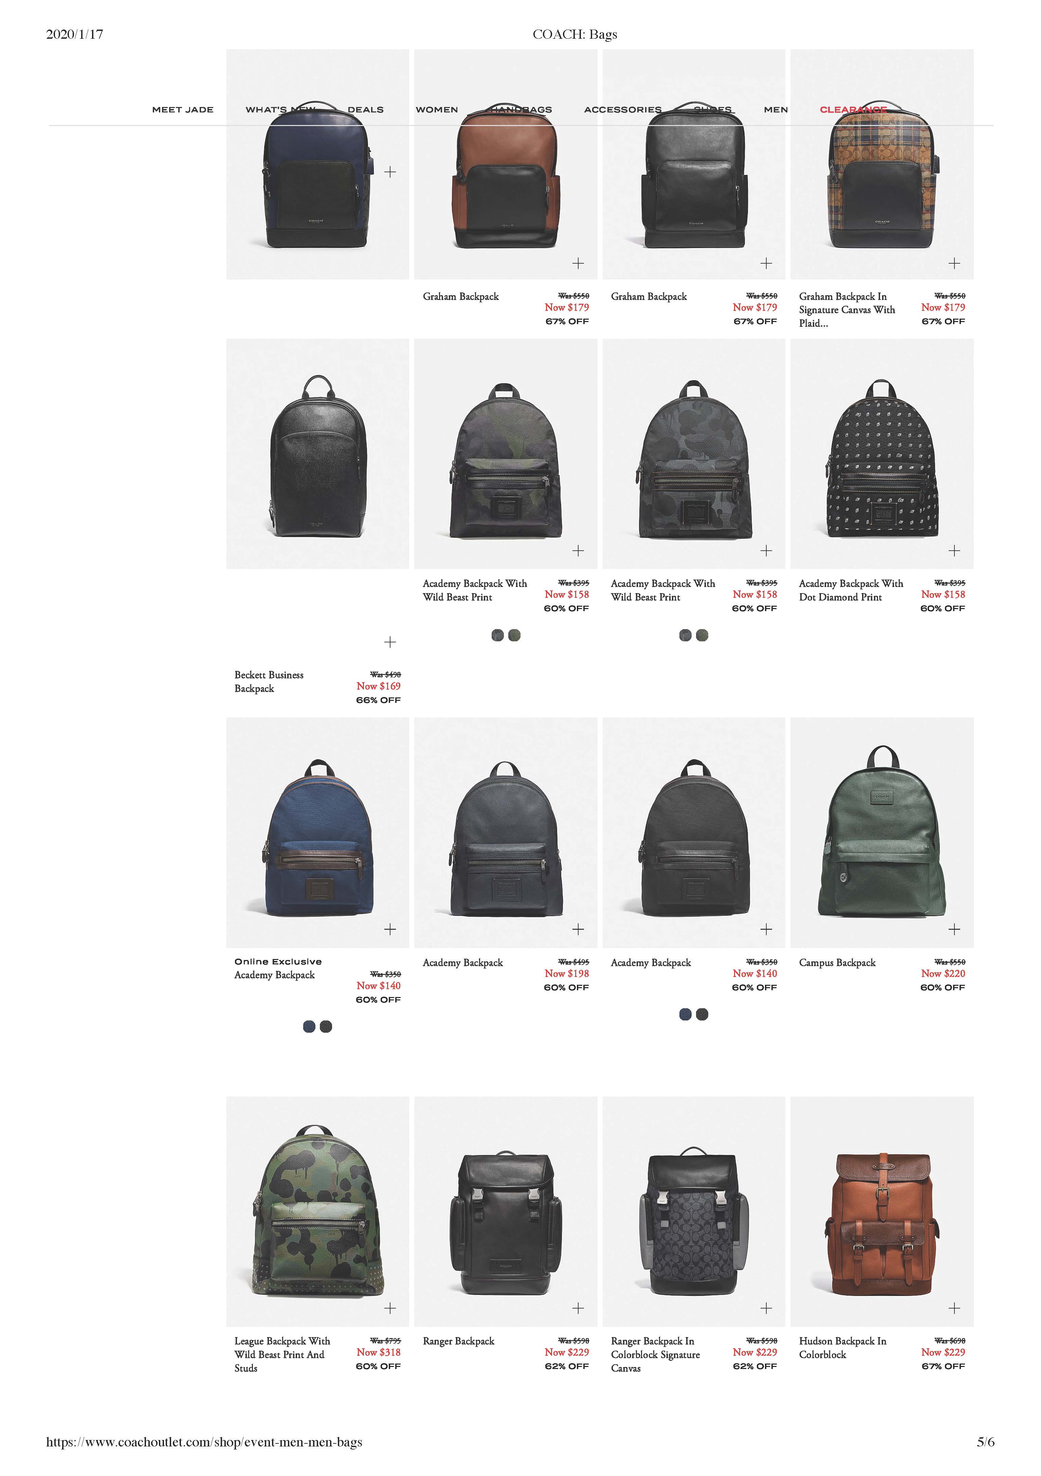Open the Accessories menu
1041x1476 pixels.
623,110
